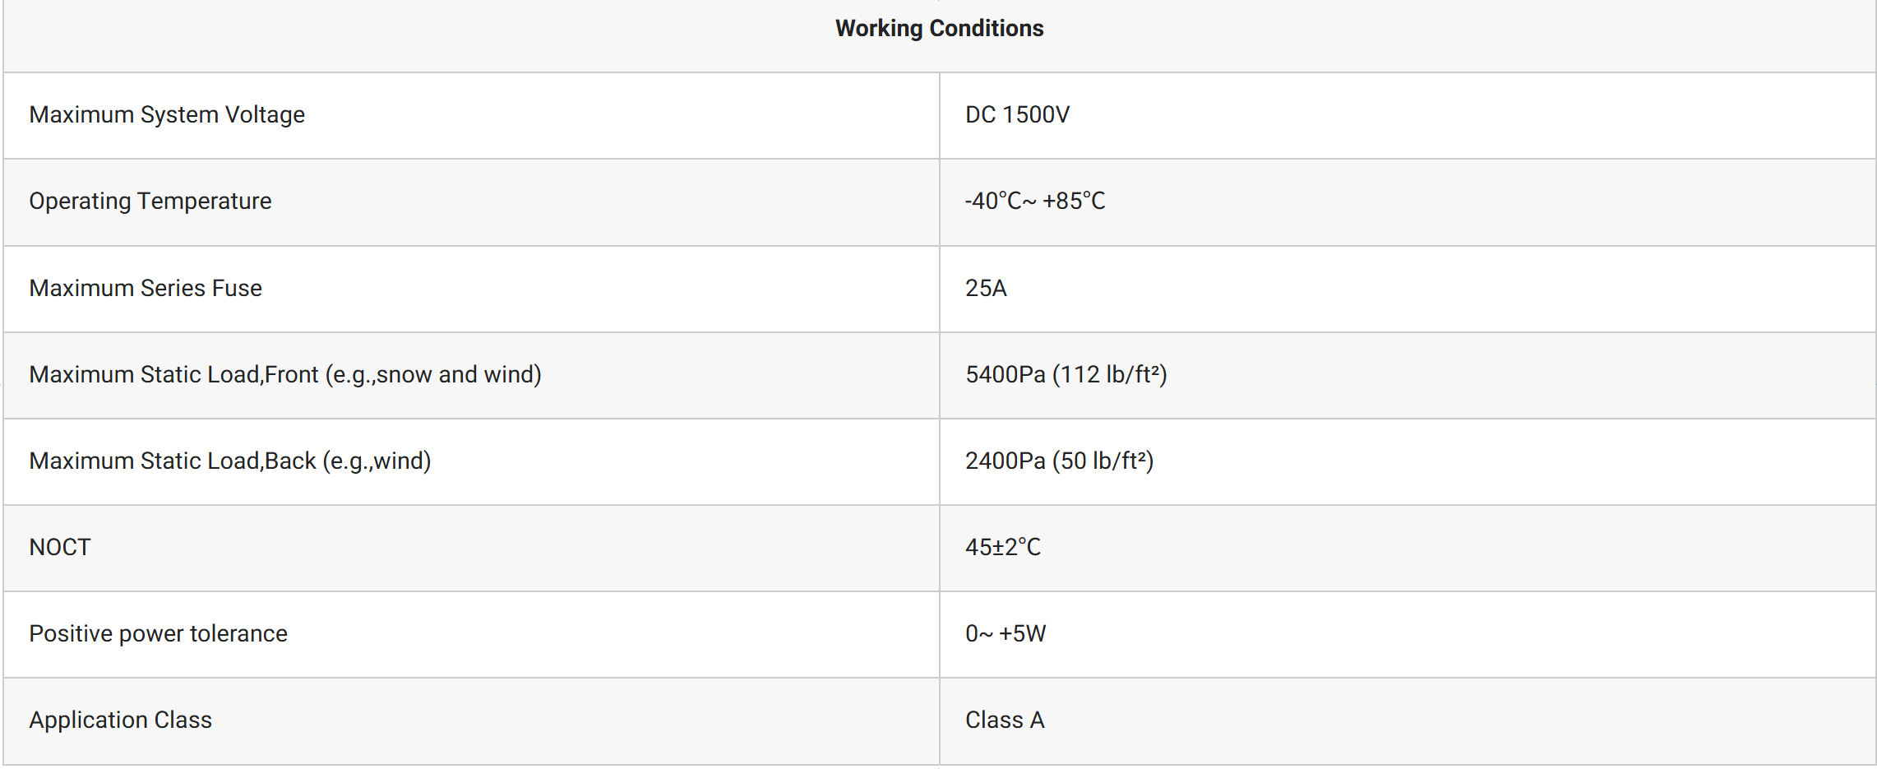Select the 5400Pa load value

tap(1005, 374)
